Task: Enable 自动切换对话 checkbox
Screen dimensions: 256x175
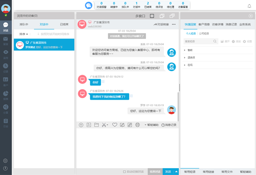Action: (x=124, y=172)
